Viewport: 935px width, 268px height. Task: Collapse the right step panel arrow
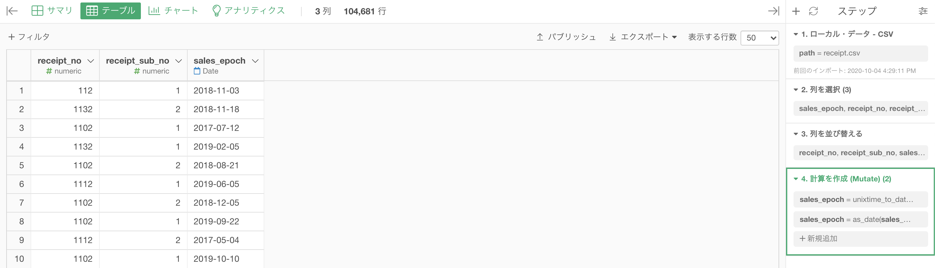point(774,11)
